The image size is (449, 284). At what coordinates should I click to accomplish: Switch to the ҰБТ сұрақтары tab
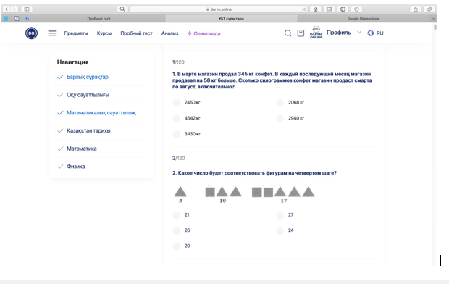coord(231,19)
